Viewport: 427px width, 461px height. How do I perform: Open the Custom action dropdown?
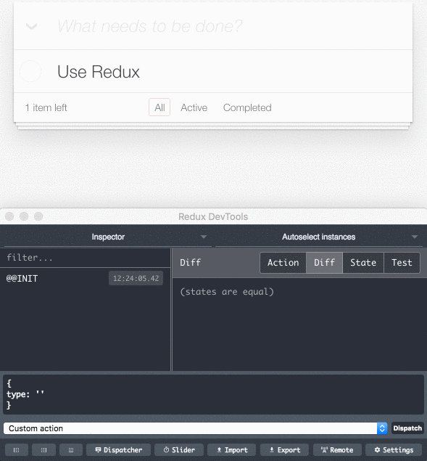(x=195, y=428)
